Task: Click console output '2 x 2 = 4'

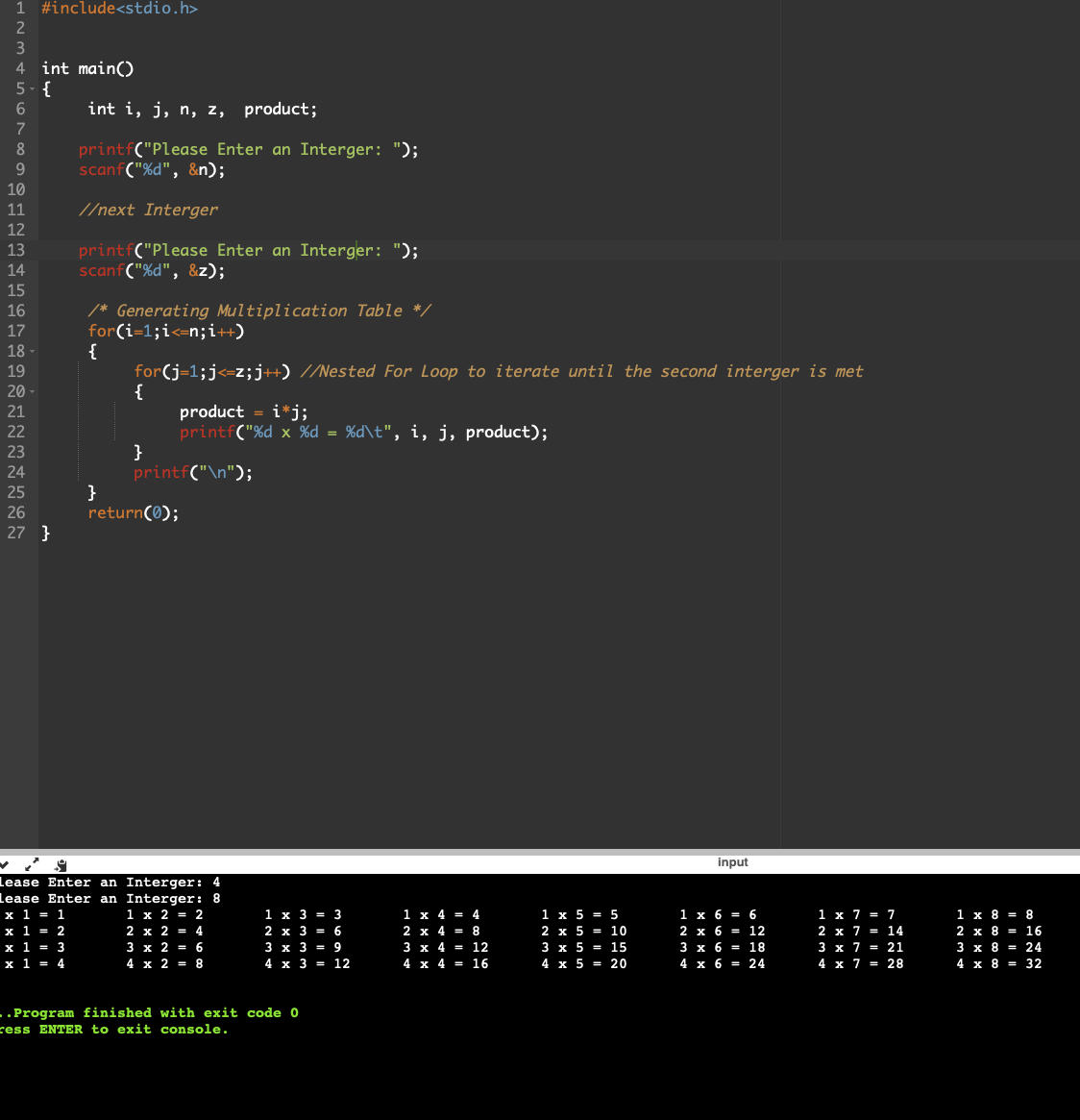Action: click(164, 932)
